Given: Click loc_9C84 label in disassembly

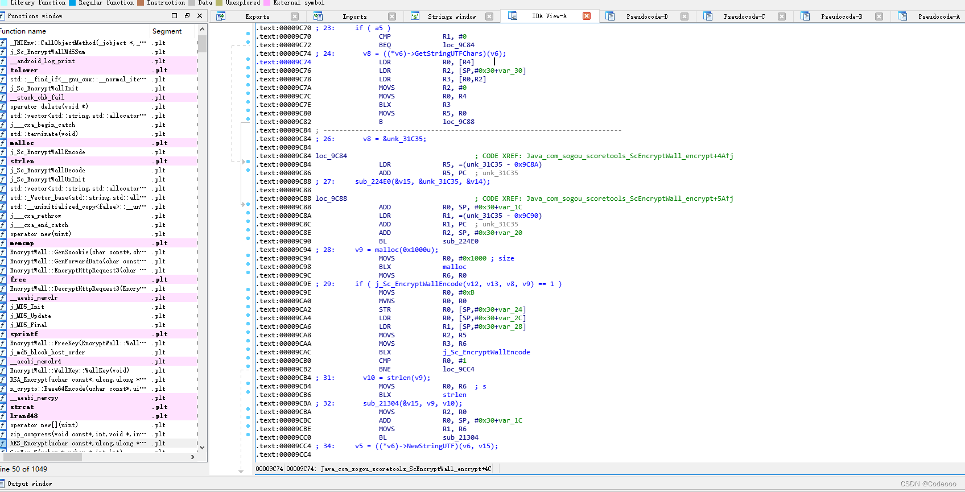Looking at the screenshot, I should 331,156.
